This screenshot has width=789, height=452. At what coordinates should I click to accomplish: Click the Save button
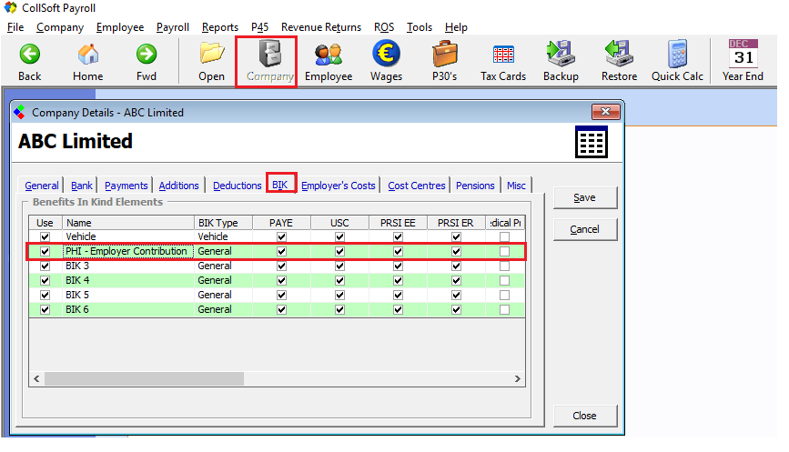coord(584,197)
